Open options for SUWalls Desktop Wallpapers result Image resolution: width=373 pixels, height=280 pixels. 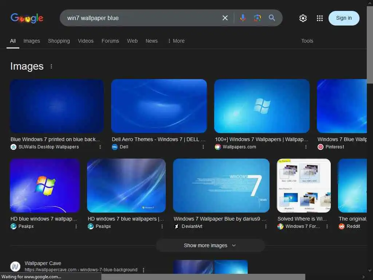[100, 147]
